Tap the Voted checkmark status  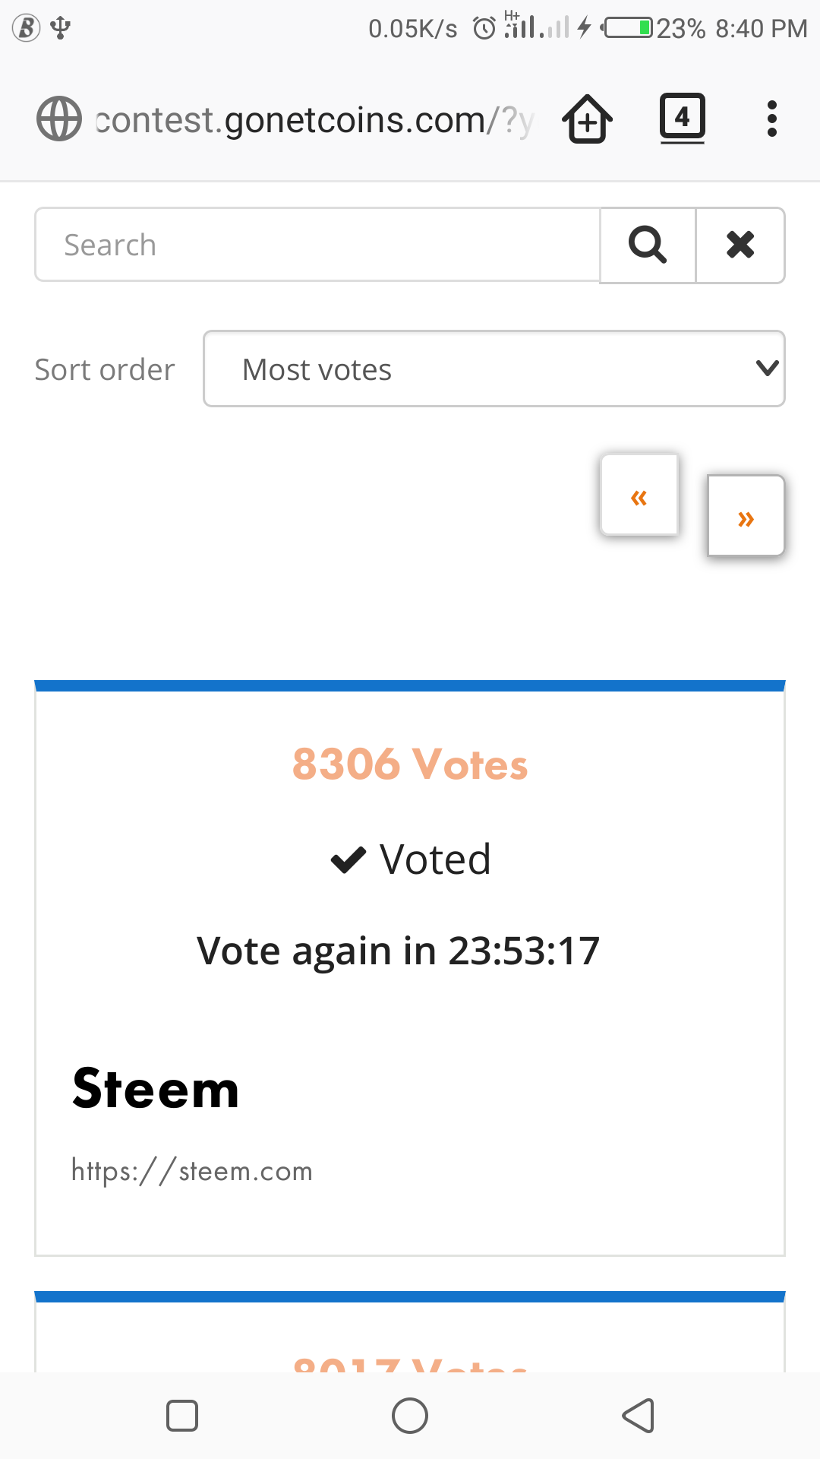(411, 859)
